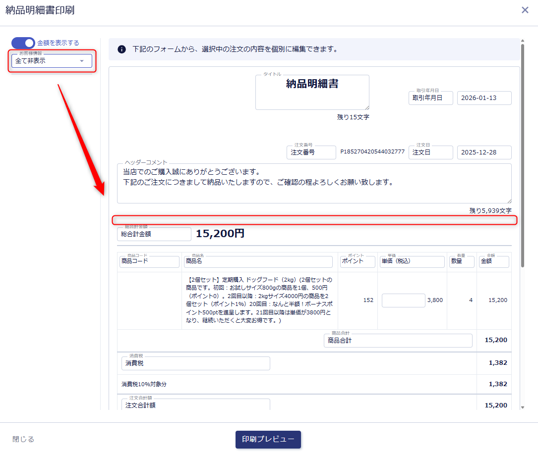538x453 pixels.
Task: Toggle the 金額を表示する switch
Action: [23, 43]
